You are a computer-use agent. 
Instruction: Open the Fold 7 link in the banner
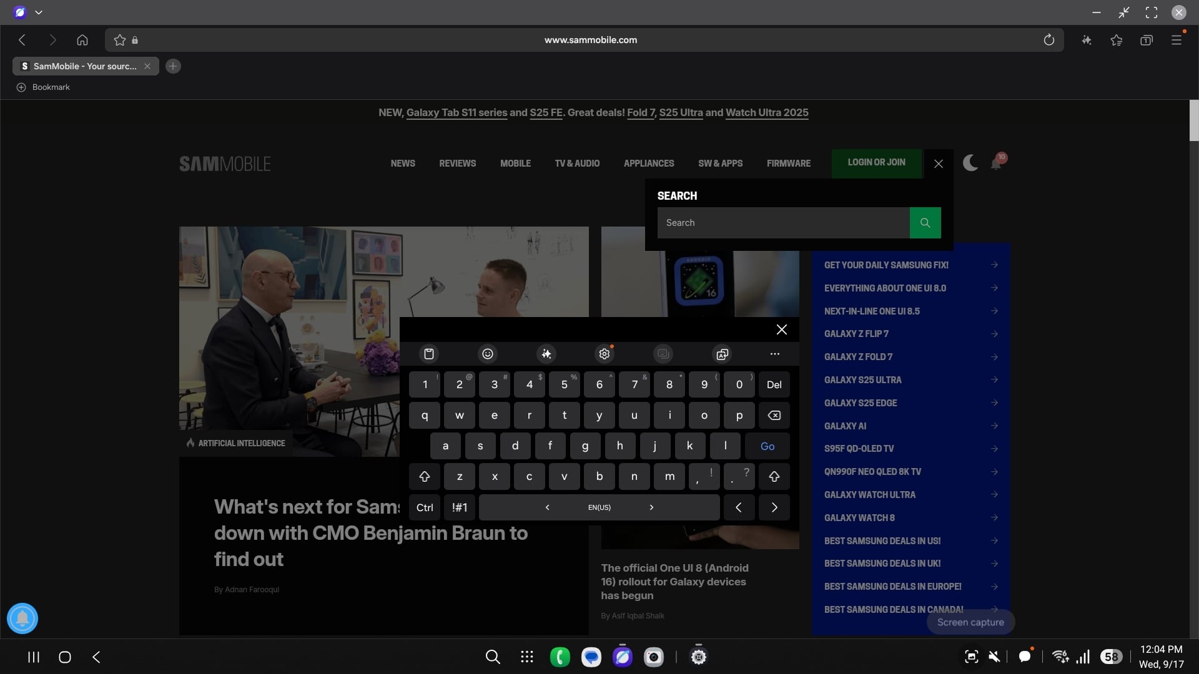click(x=641, y=113)
